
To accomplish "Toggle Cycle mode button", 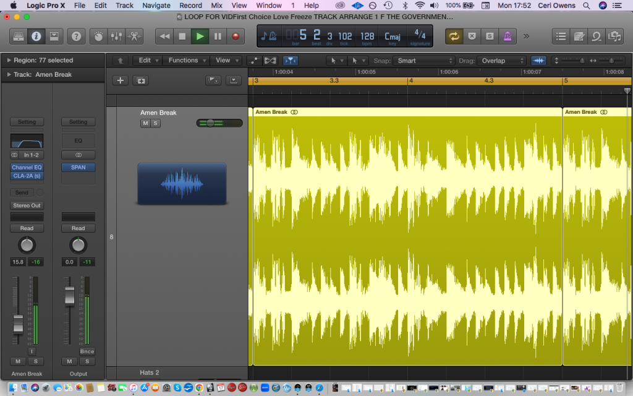I will pyautogui.click(x=454, y=37).
